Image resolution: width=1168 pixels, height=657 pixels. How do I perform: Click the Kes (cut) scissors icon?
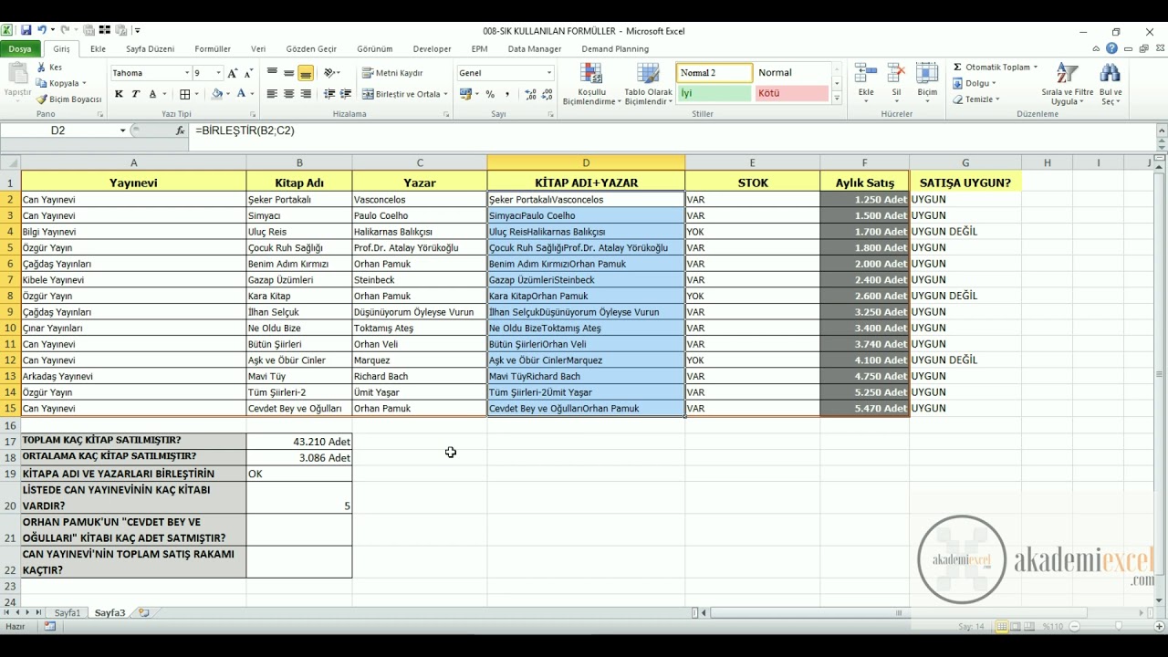[42, 68]
